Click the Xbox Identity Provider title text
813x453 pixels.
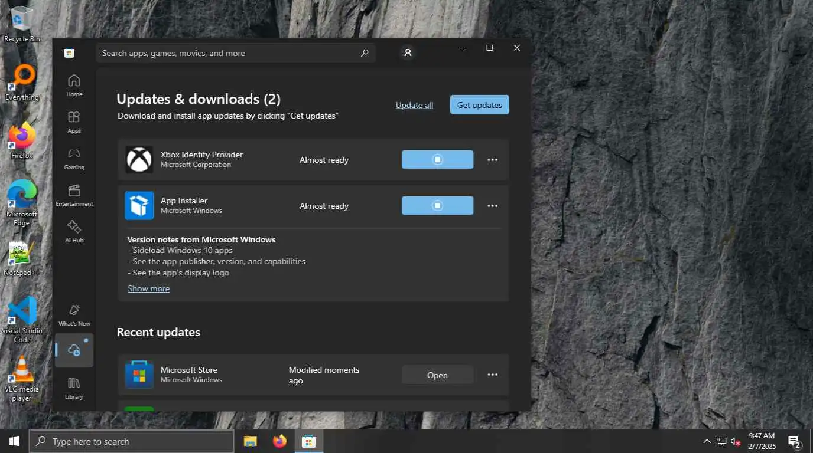tap(201, 155)
